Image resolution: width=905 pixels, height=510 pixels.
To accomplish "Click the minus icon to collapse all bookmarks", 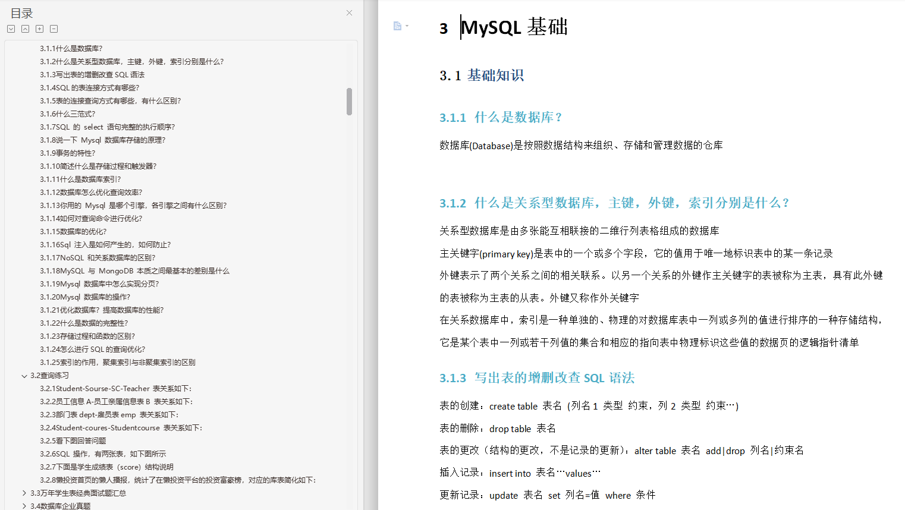I will [54, 28].
